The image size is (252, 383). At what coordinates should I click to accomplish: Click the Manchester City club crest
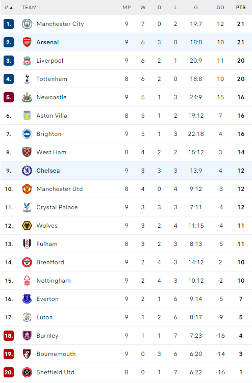click(x=27, y=24)
